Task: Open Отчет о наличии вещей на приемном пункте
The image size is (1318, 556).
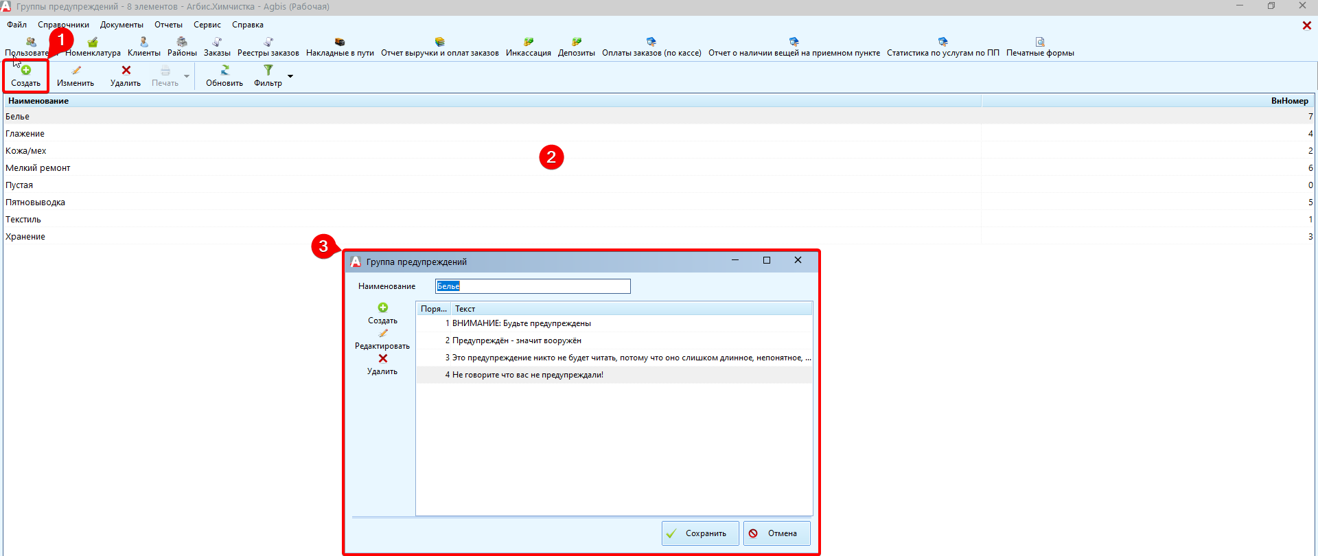Action: (x=794, y=47)
